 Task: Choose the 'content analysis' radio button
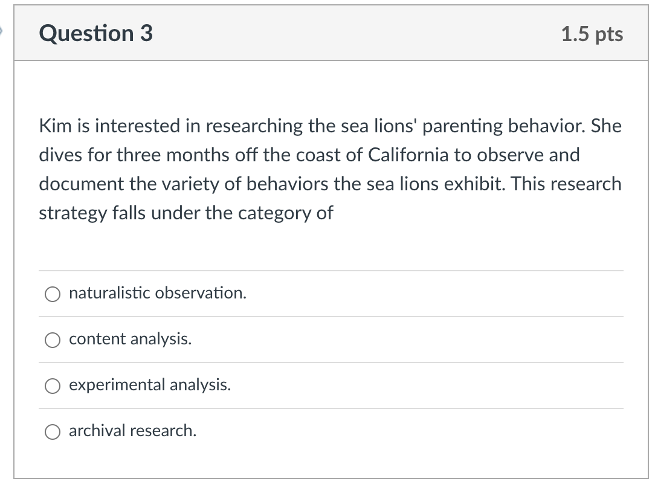click(x=53, y=340)
